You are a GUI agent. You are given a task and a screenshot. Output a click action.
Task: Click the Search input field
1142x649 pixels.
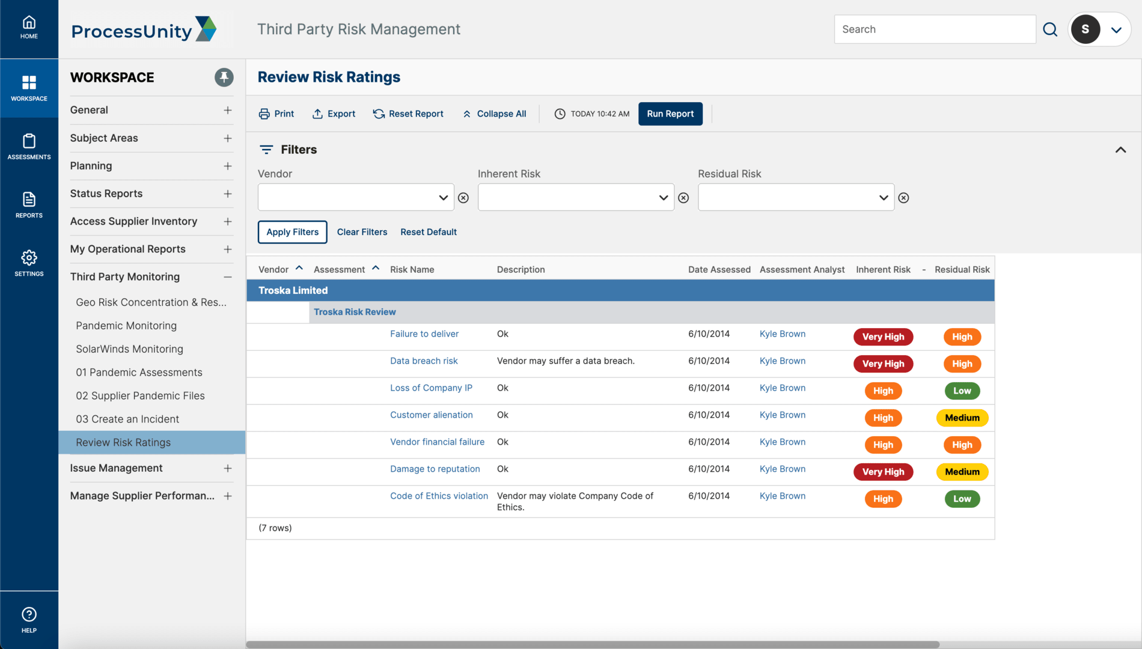click(935, 29)
